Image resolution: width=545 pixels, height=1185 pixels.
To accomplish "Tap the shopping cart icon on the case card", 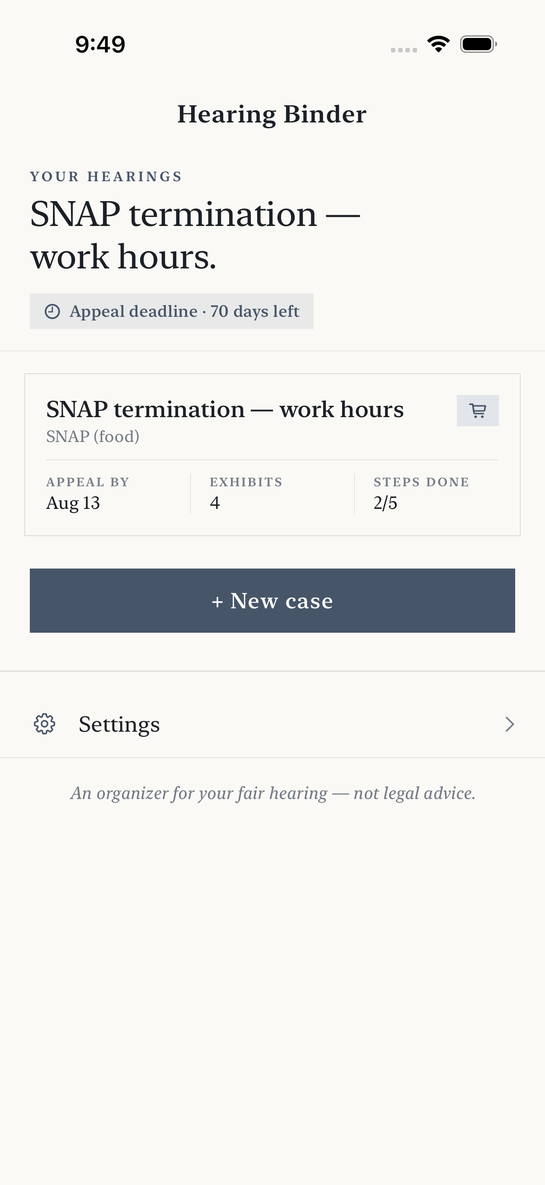I will 477,410.
